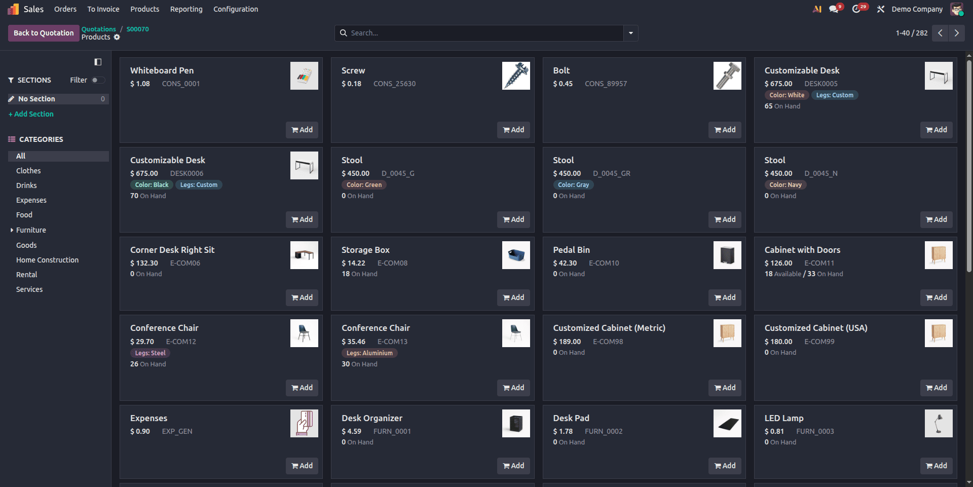Screen dimensions: 973x487
Task: Click the search magnifier icon
Action: [x=345, y=33]
